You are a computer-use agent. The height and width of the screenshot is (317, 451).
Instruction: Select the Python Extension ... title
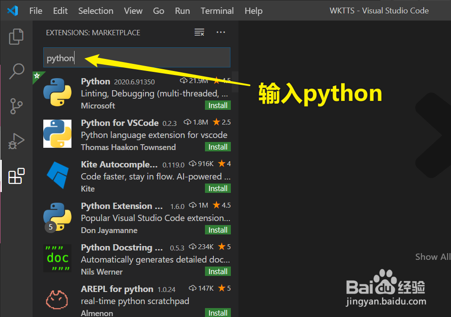121,206
